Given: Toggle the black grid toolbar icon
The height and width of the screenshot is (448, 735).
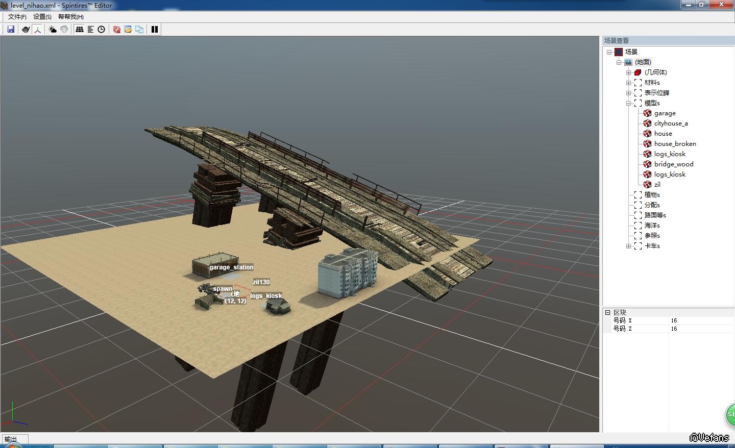Looking at the screenshot, I should 79,30.
